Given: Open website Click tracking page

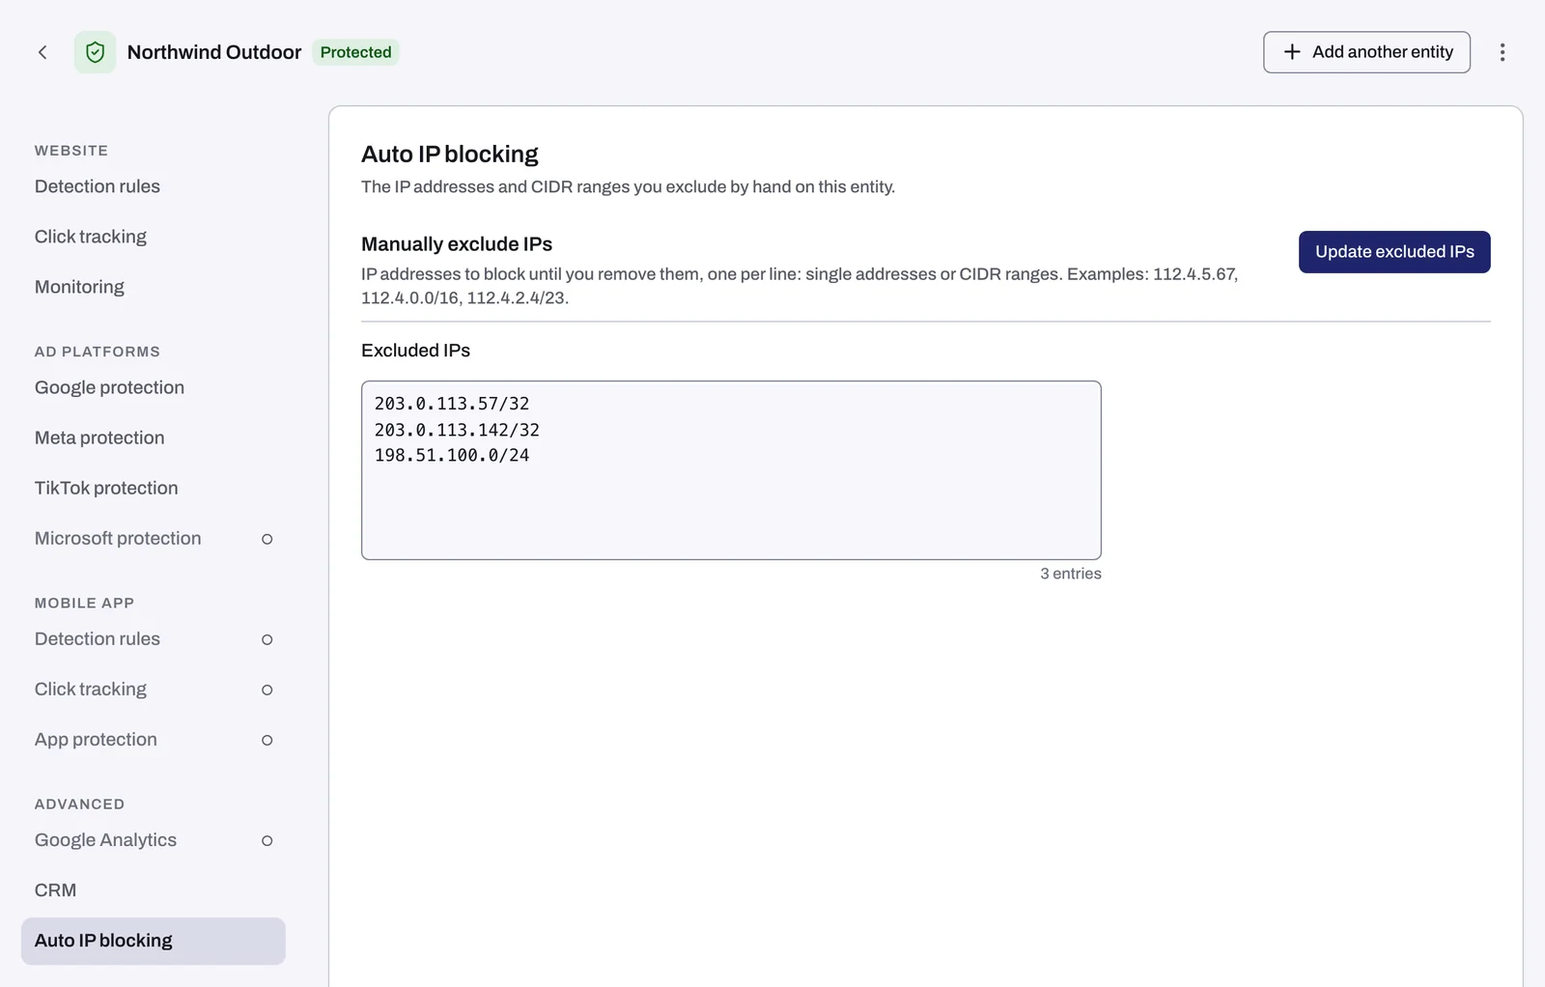Looking at the screenshot, I should tap(91, 237).
